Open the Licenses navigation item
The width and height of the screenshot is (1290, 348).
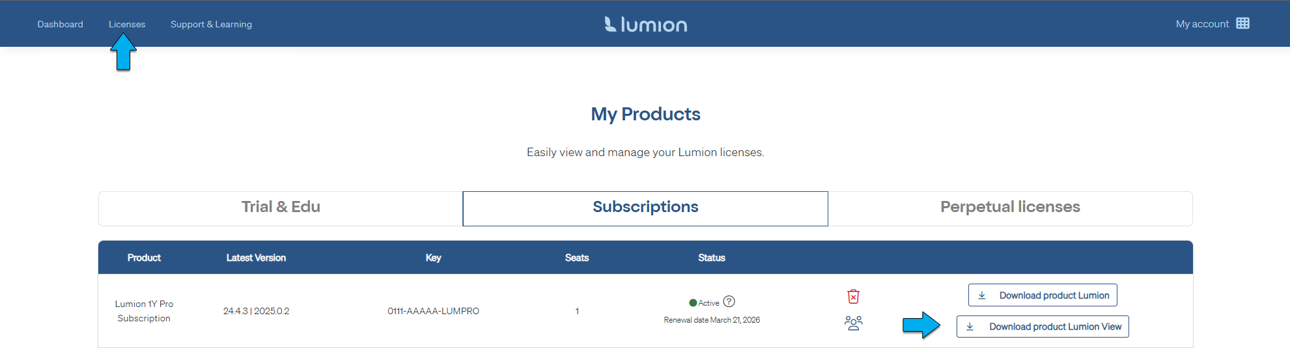127,24
